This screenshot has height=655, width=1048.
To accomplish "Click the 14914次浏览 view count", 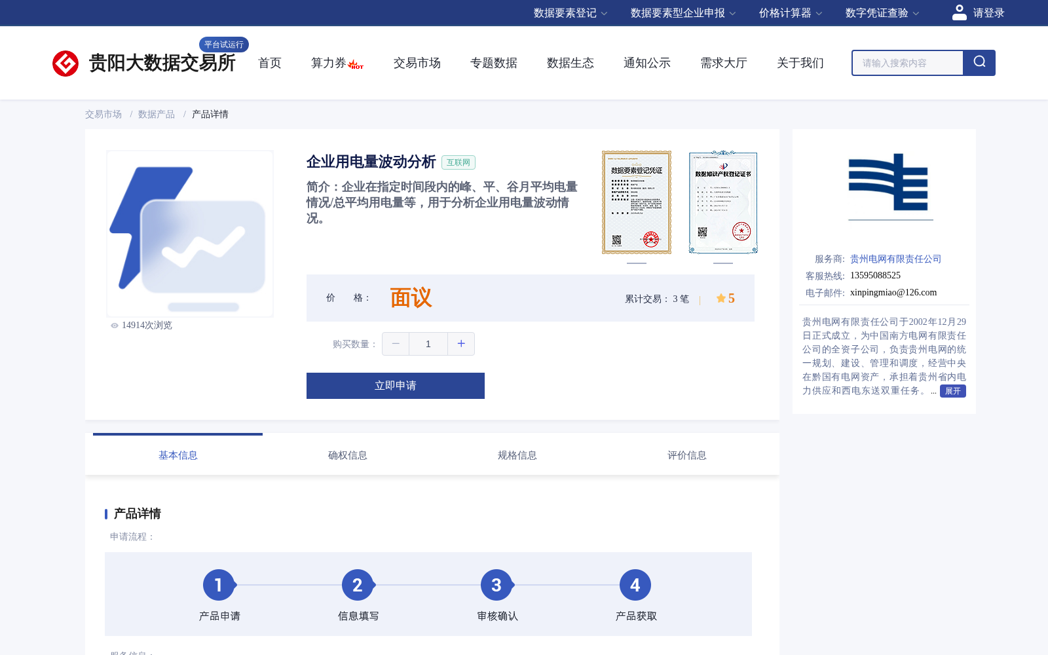I will (x=147, y=326).
